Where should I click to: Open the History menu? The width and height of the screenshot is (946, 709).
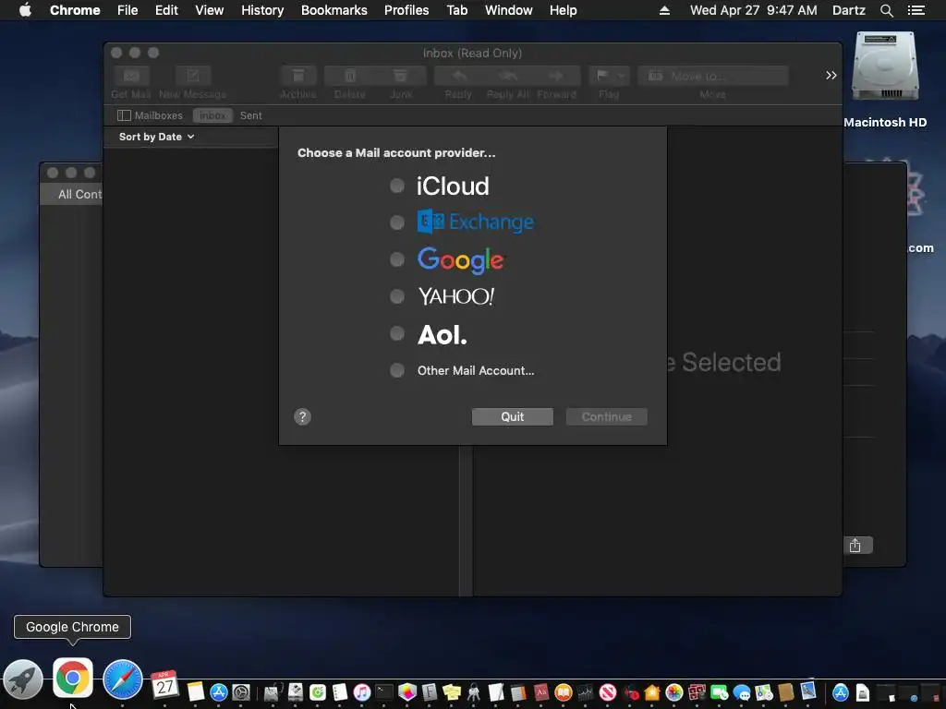click(262, 10)
